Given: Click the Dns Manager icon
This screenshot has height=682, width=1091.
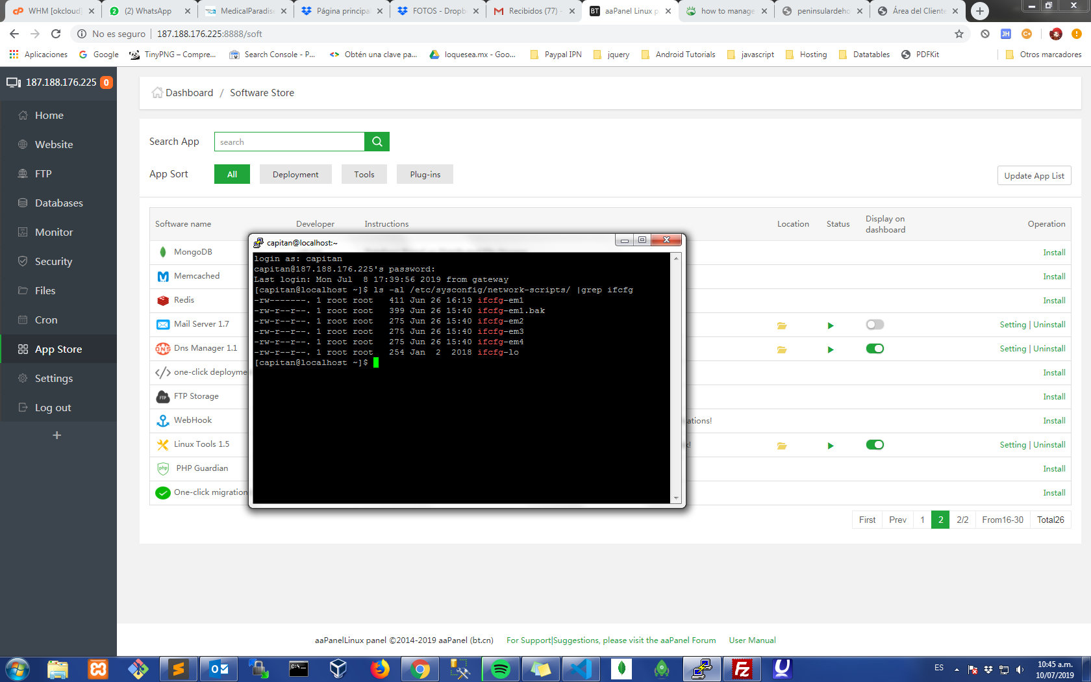Looking at the screenshot, I should click(163, 348).
